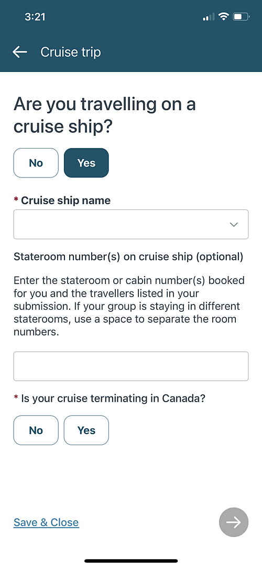This screenshot has height=568, width=262.
Task: Tap the Cruise ship name label
Action: [66, 201]
